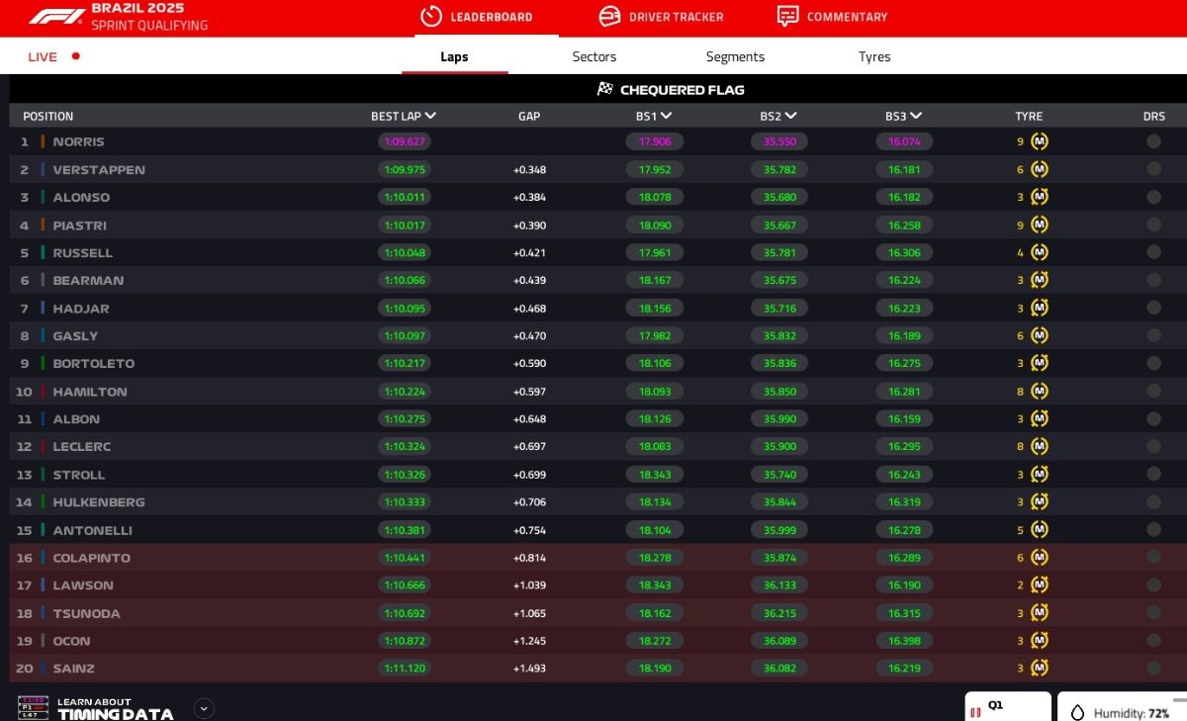Select Segments from the sub-navigation
Viewport: 1187px width, 721px height.
click(x=734, y=56)
